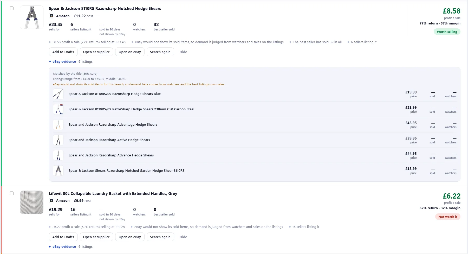This screenshot has width=468, height=254.
Task: Open laundry basket at supplier
Action: (96, 237)
